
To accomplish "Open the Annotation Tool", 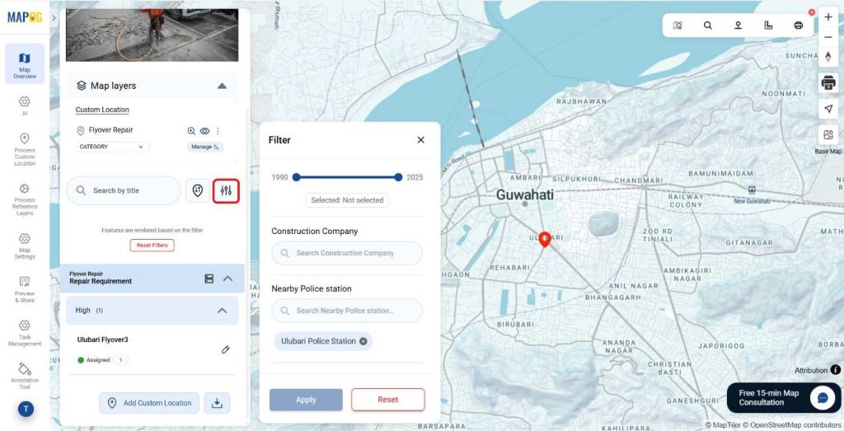I will pos(25,376).
